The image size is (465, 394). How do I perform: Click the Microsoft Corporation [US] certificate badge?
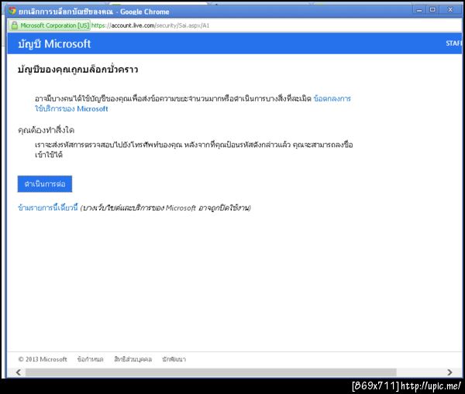50,26
